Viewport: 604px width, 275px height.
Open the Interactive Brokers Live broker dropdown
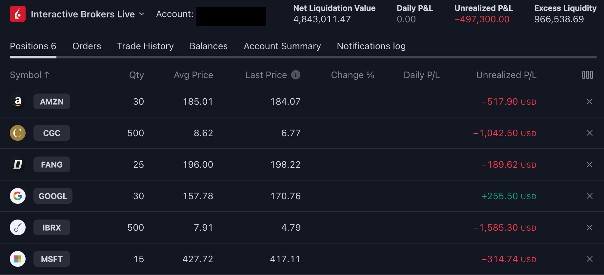[x=87, y=14]
